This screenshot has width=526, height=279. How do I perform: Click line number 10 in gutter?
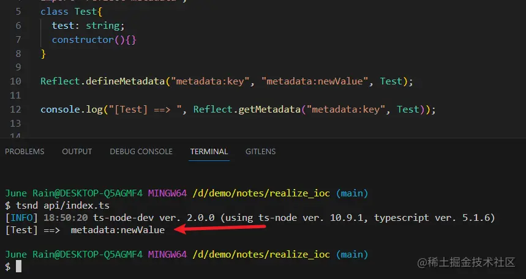click(15, 81)
